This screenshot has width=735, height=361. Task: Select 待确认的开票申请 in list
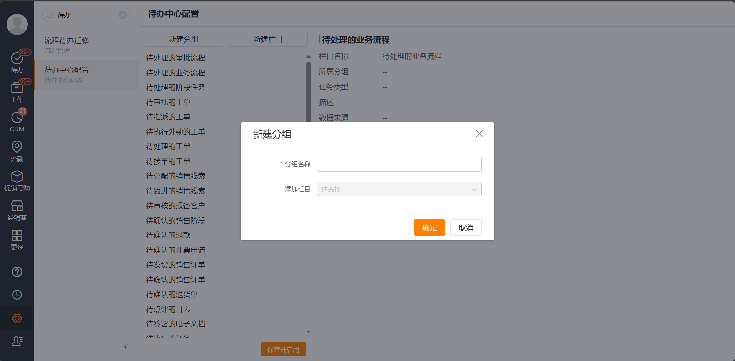coord(175,250)
